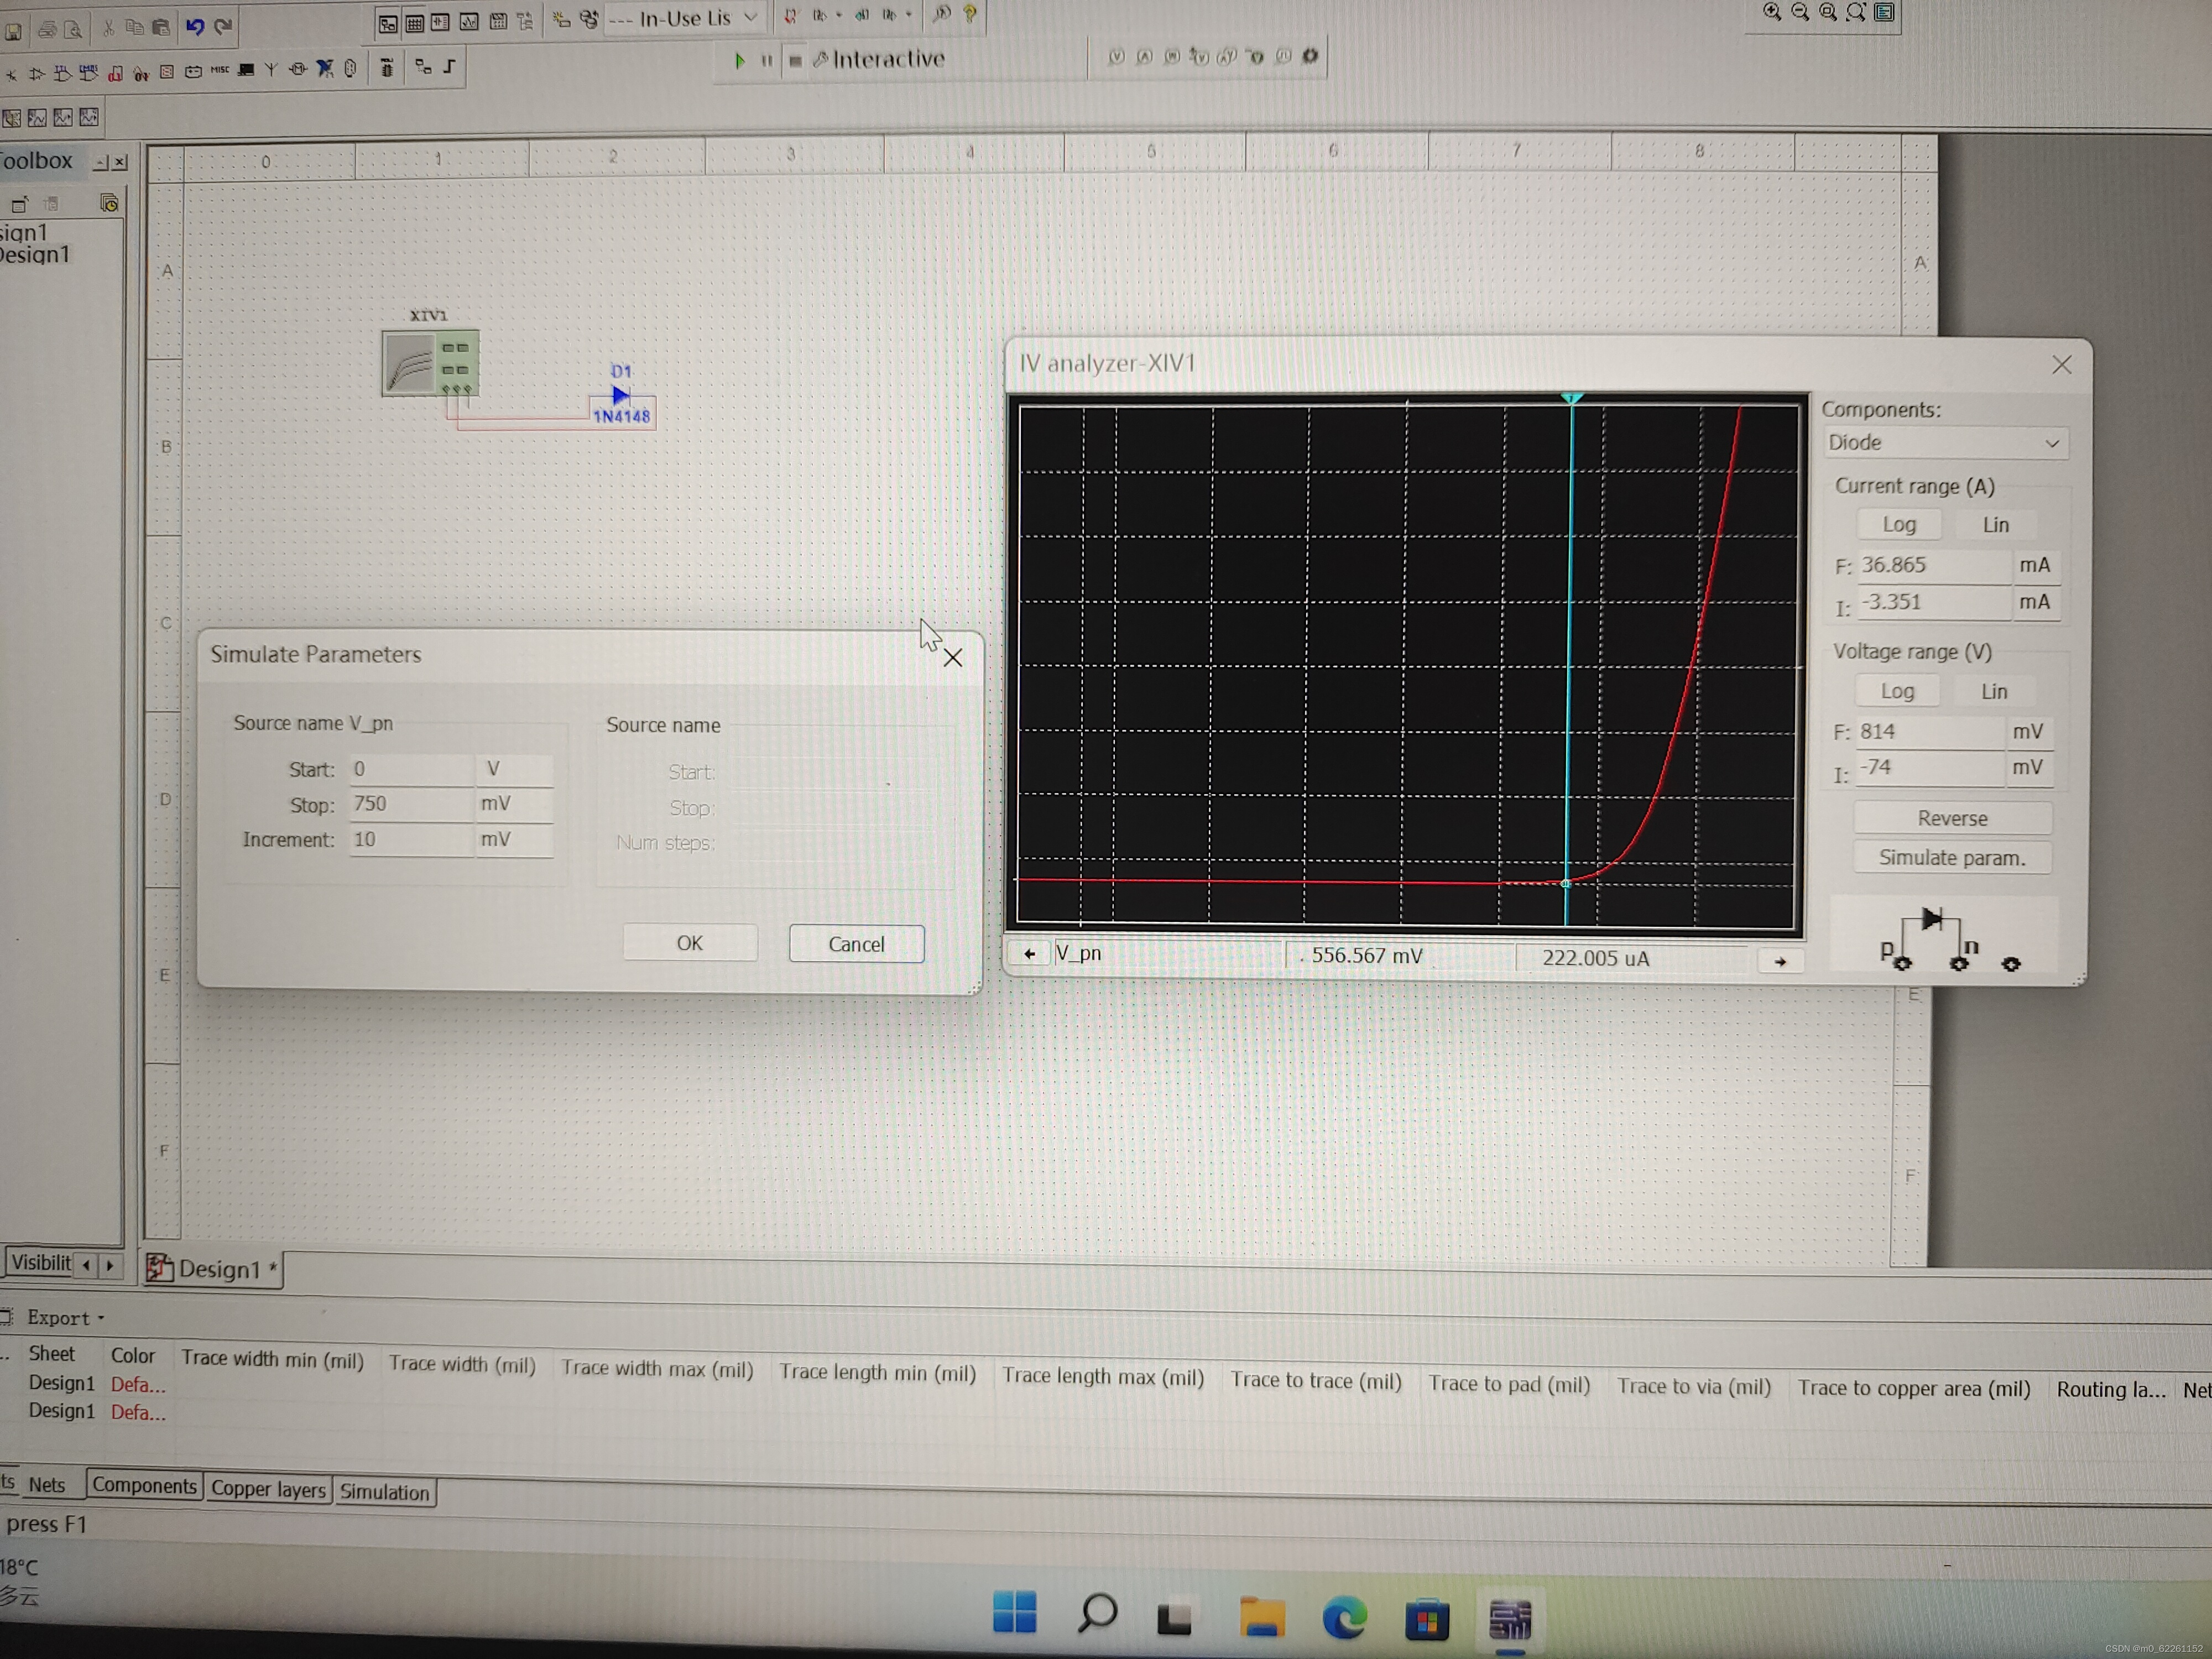Image resolution: width=2212 pixels, height=1659 pixels.
Task: Undo the last action with blue arrow
Action: pos(195,26)
